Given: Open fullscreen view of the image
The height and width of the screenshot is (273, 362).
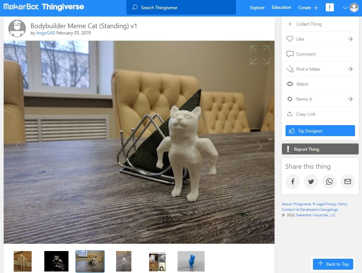Looking at the screenshot, I should pyautogui.click(x=260, y=55).
